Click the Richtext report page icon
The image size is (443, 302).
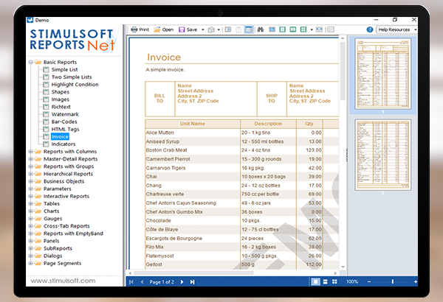[x=46, y=107]
